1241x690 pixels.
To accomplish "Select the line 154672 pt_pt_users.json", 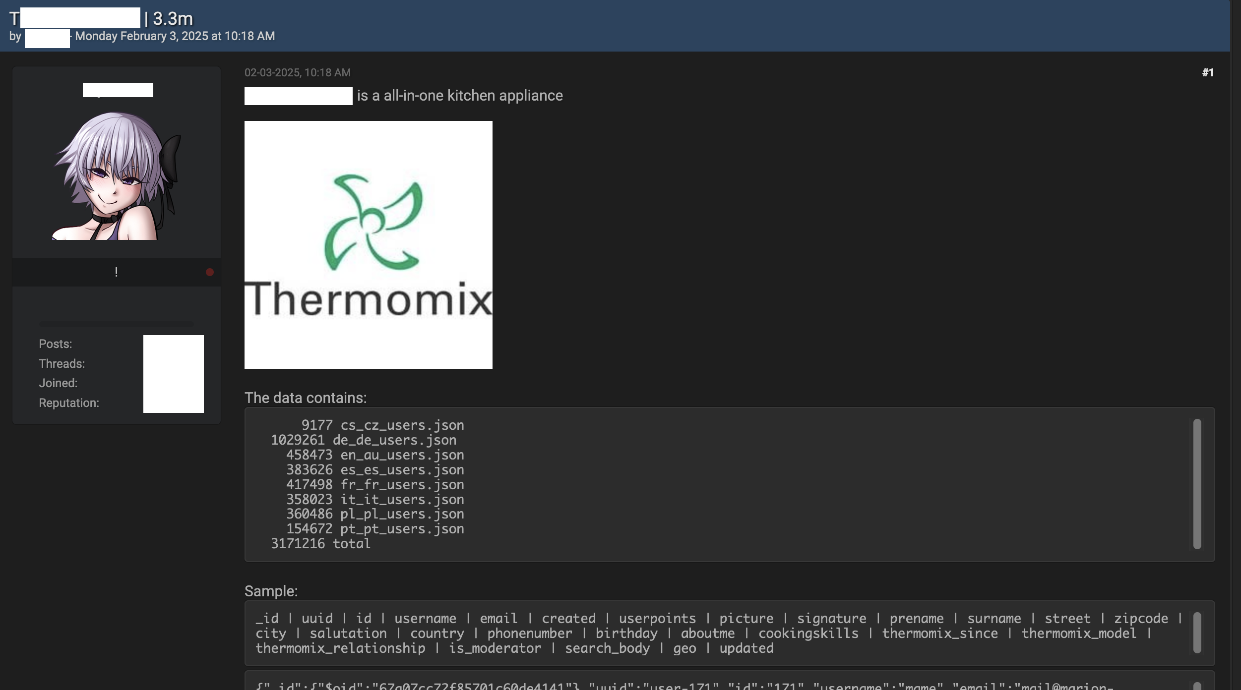I will (375, 528).
